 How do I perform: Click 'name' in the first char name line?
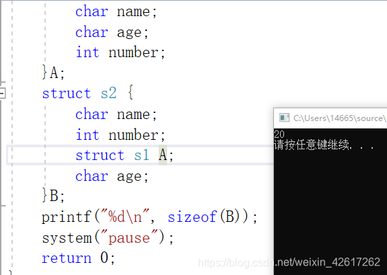133,11
